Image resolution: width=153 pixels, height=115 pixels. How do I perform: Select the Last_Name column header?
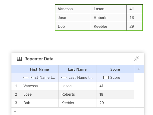[x=77, y=69]
